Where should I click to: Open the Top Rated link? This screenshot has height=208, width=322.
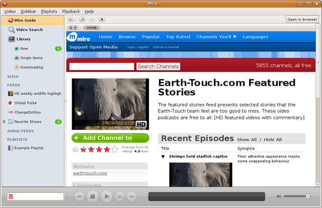178,37
